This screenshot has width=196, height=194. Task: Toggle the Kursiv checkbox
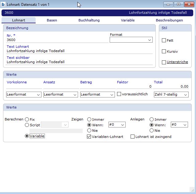pyautogui.click(x=164, y=51)
